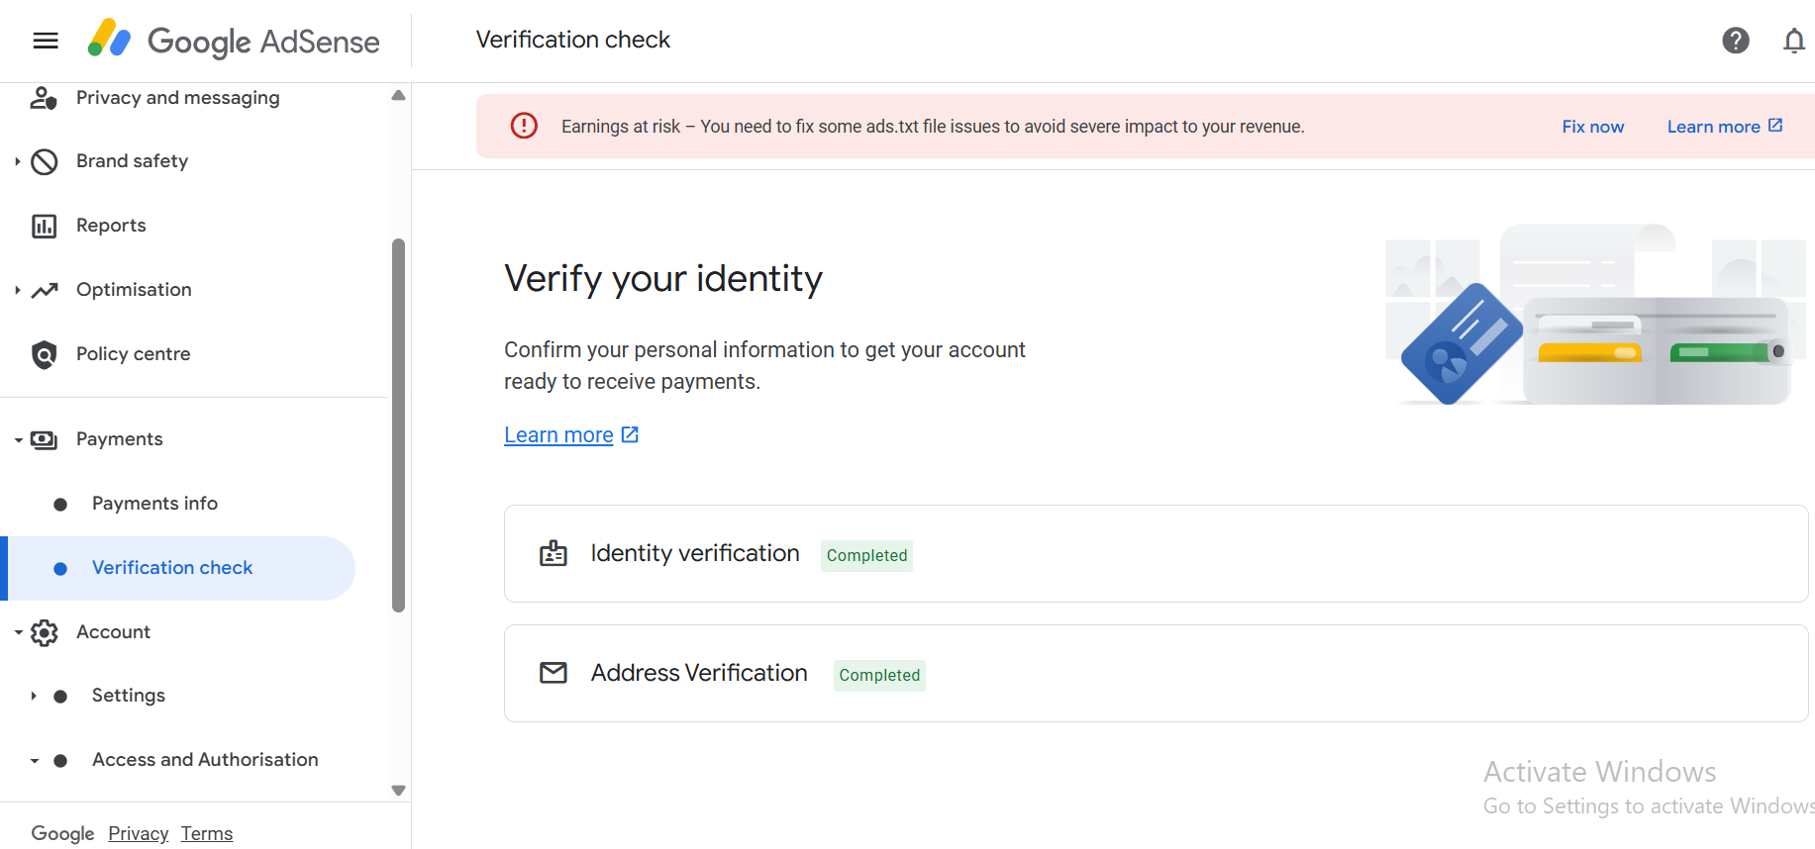
Task: Open the Identity verification card
Action: click(1155, 554)
